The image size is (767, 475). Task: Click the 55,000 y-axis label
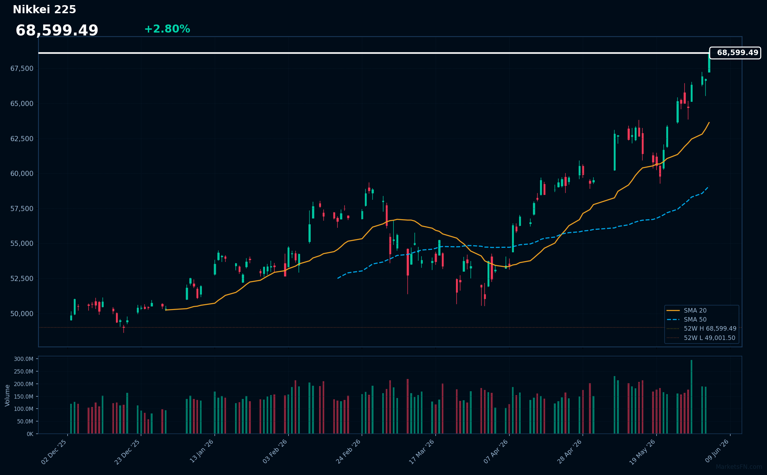tap(22, 243)
